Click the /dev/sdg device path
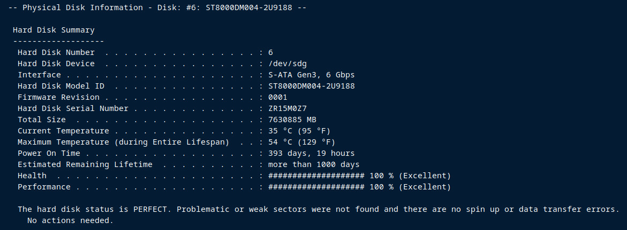Viewport: 627px width, 230px height. coord(288,64)
